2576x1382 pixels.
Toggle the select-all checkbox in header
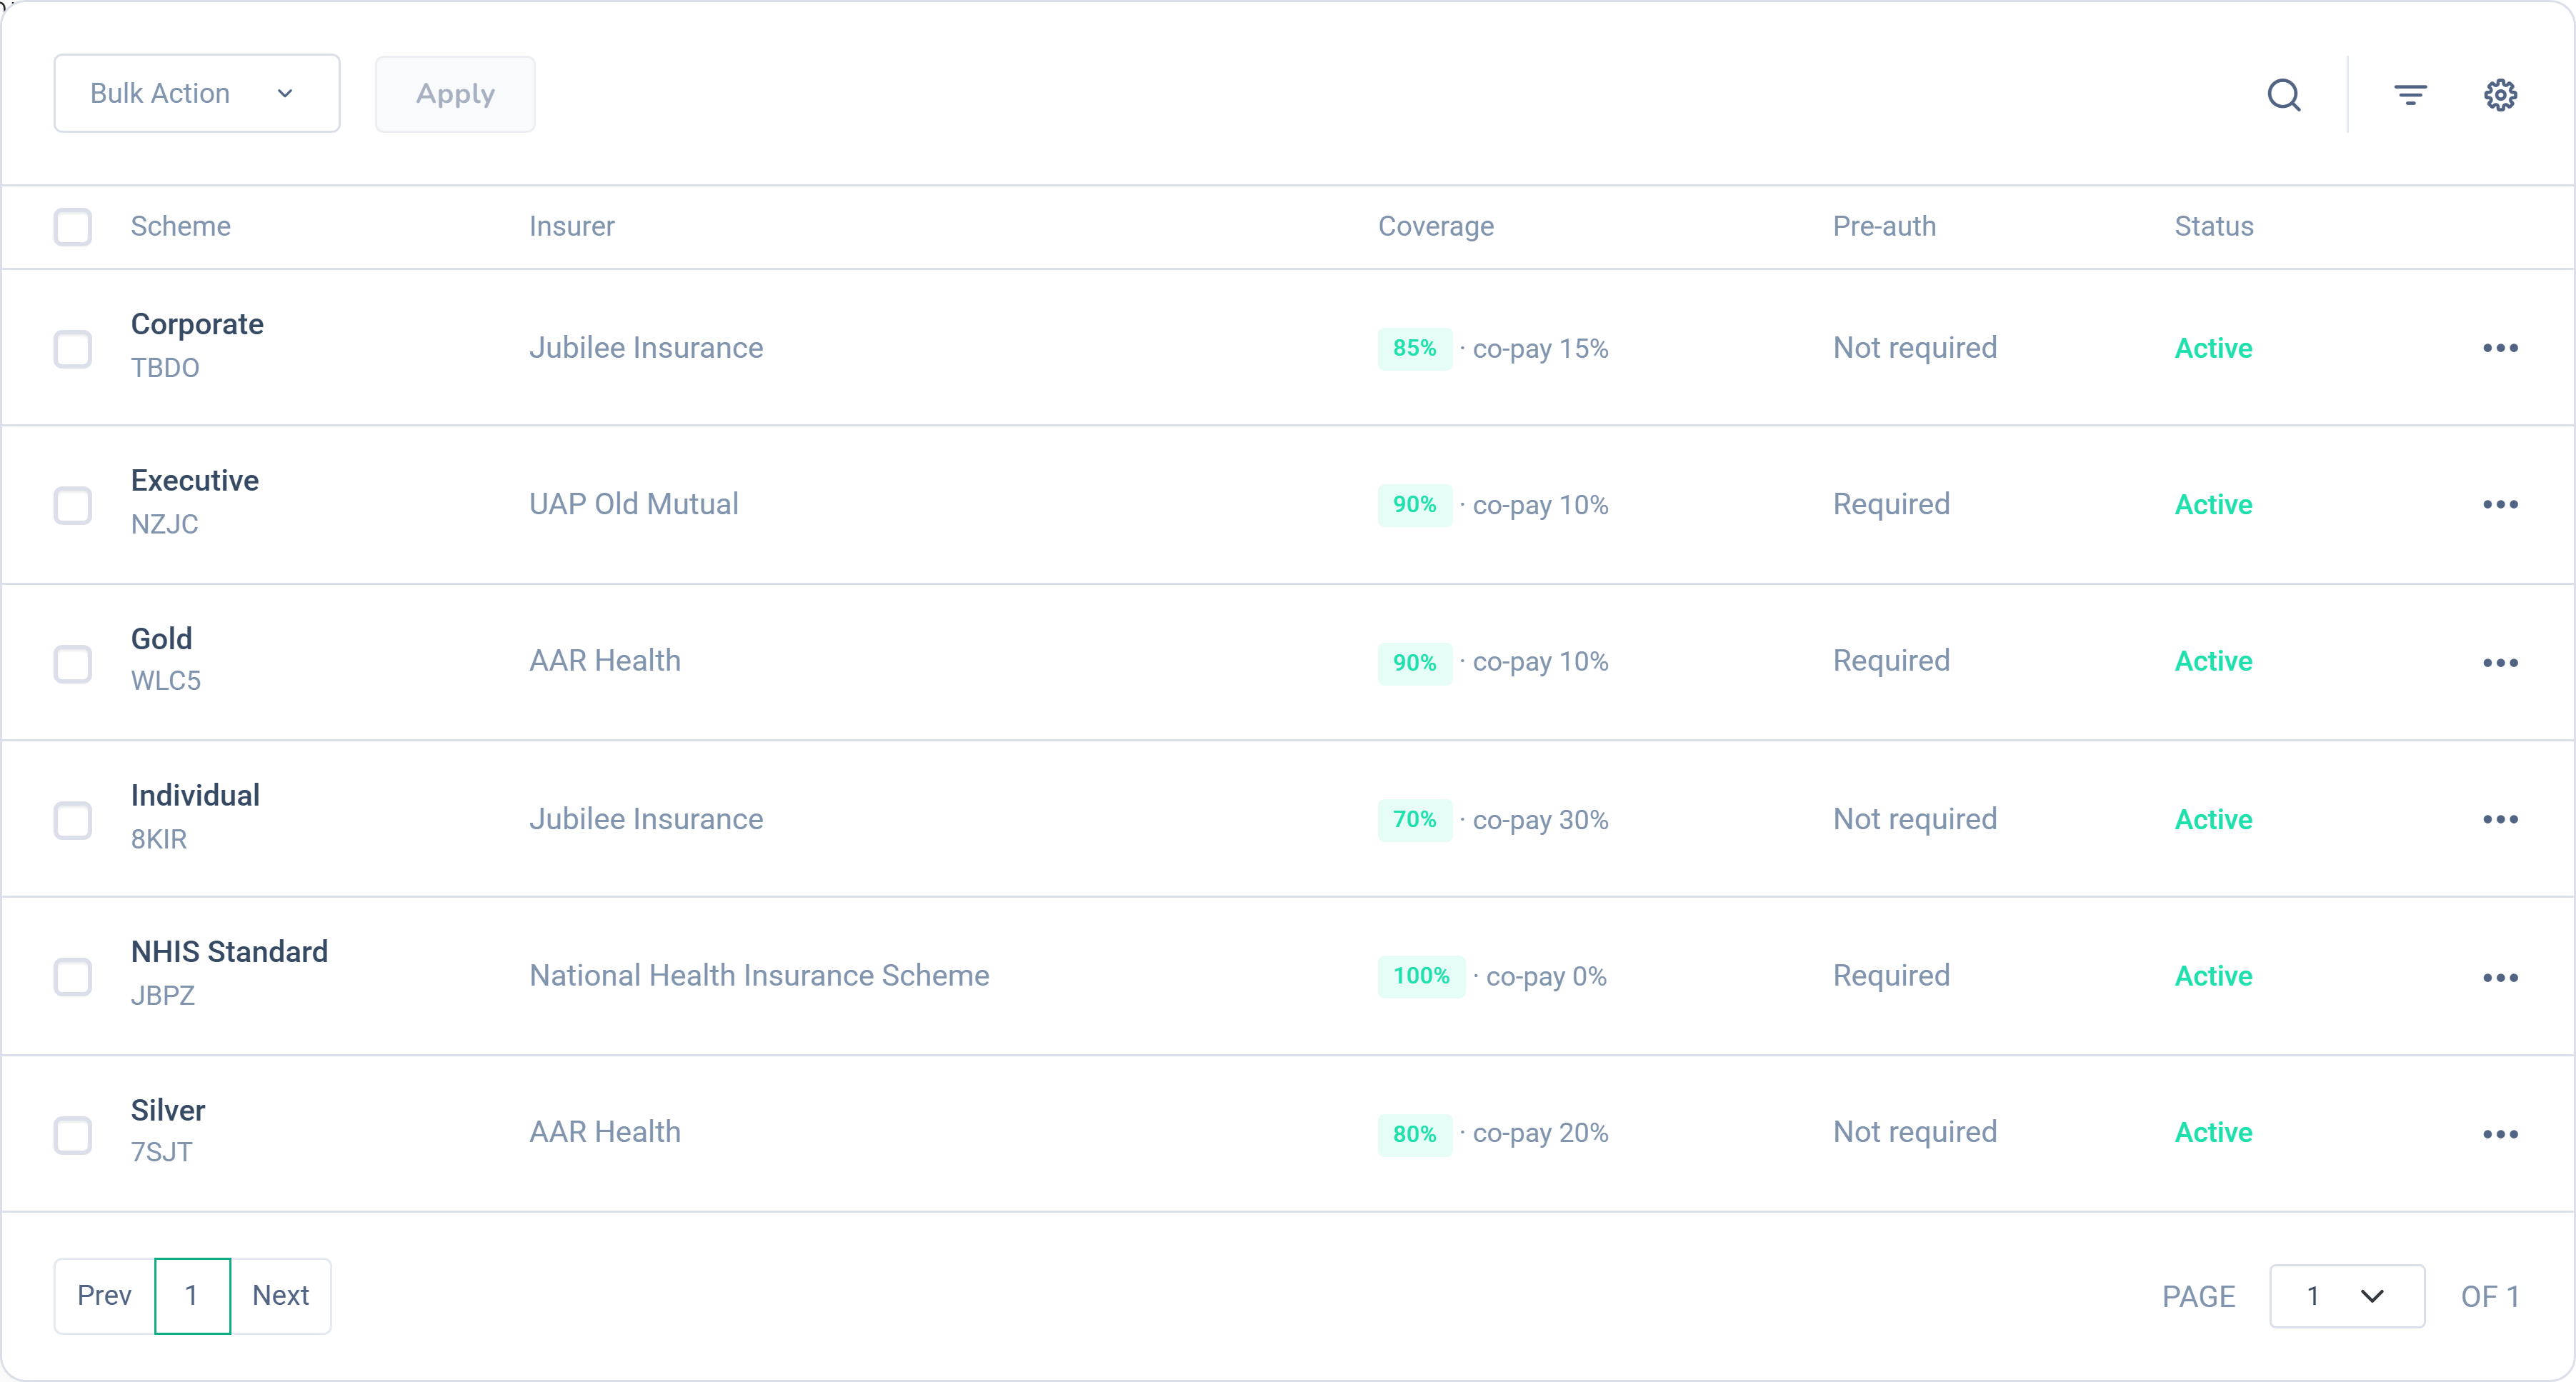(x=73, y=227)
